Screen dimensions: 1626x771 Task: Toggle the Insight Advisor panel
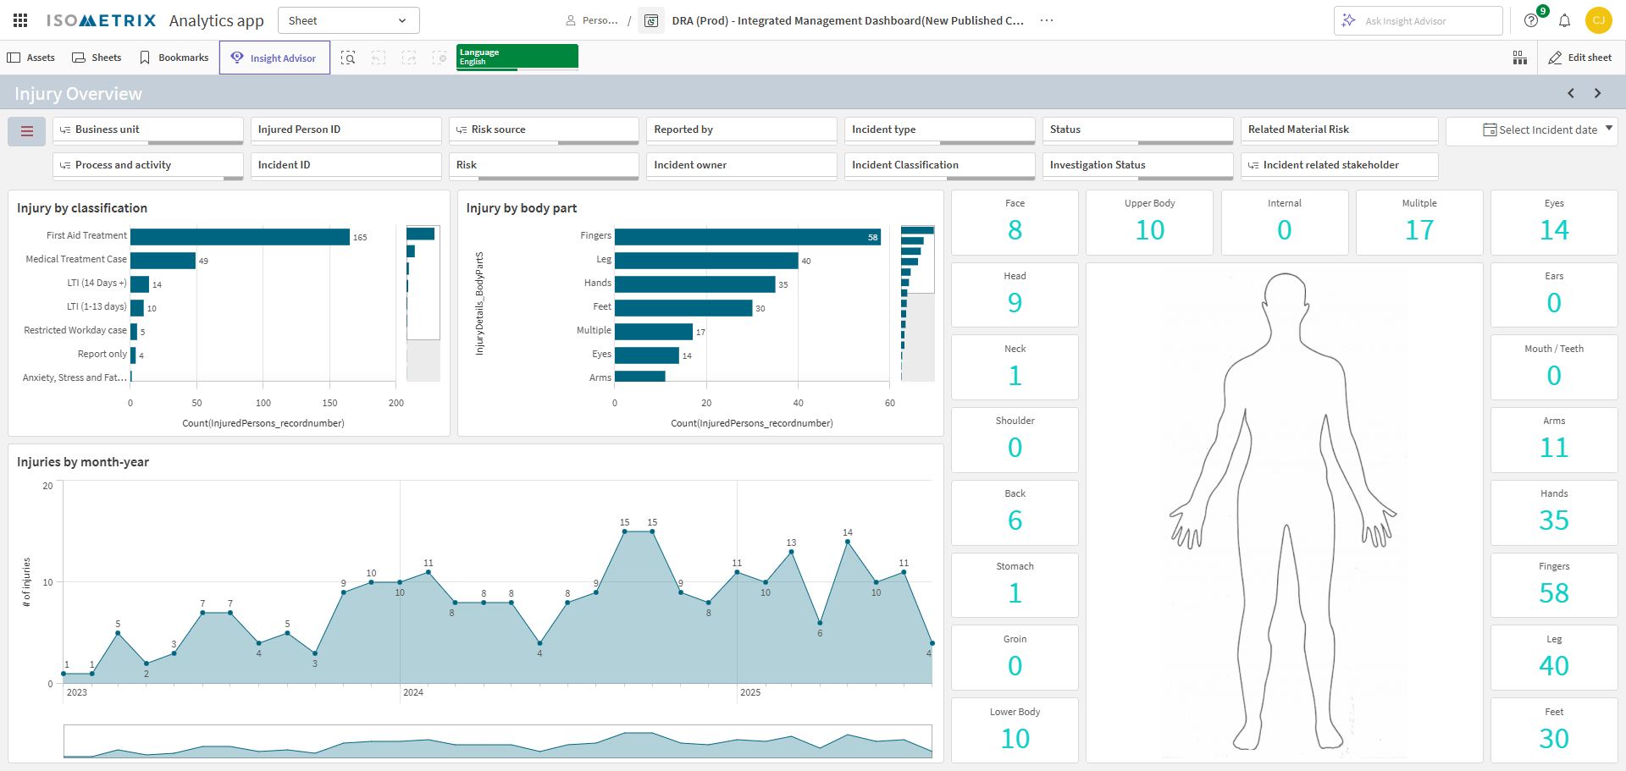[x=274, y=58]
